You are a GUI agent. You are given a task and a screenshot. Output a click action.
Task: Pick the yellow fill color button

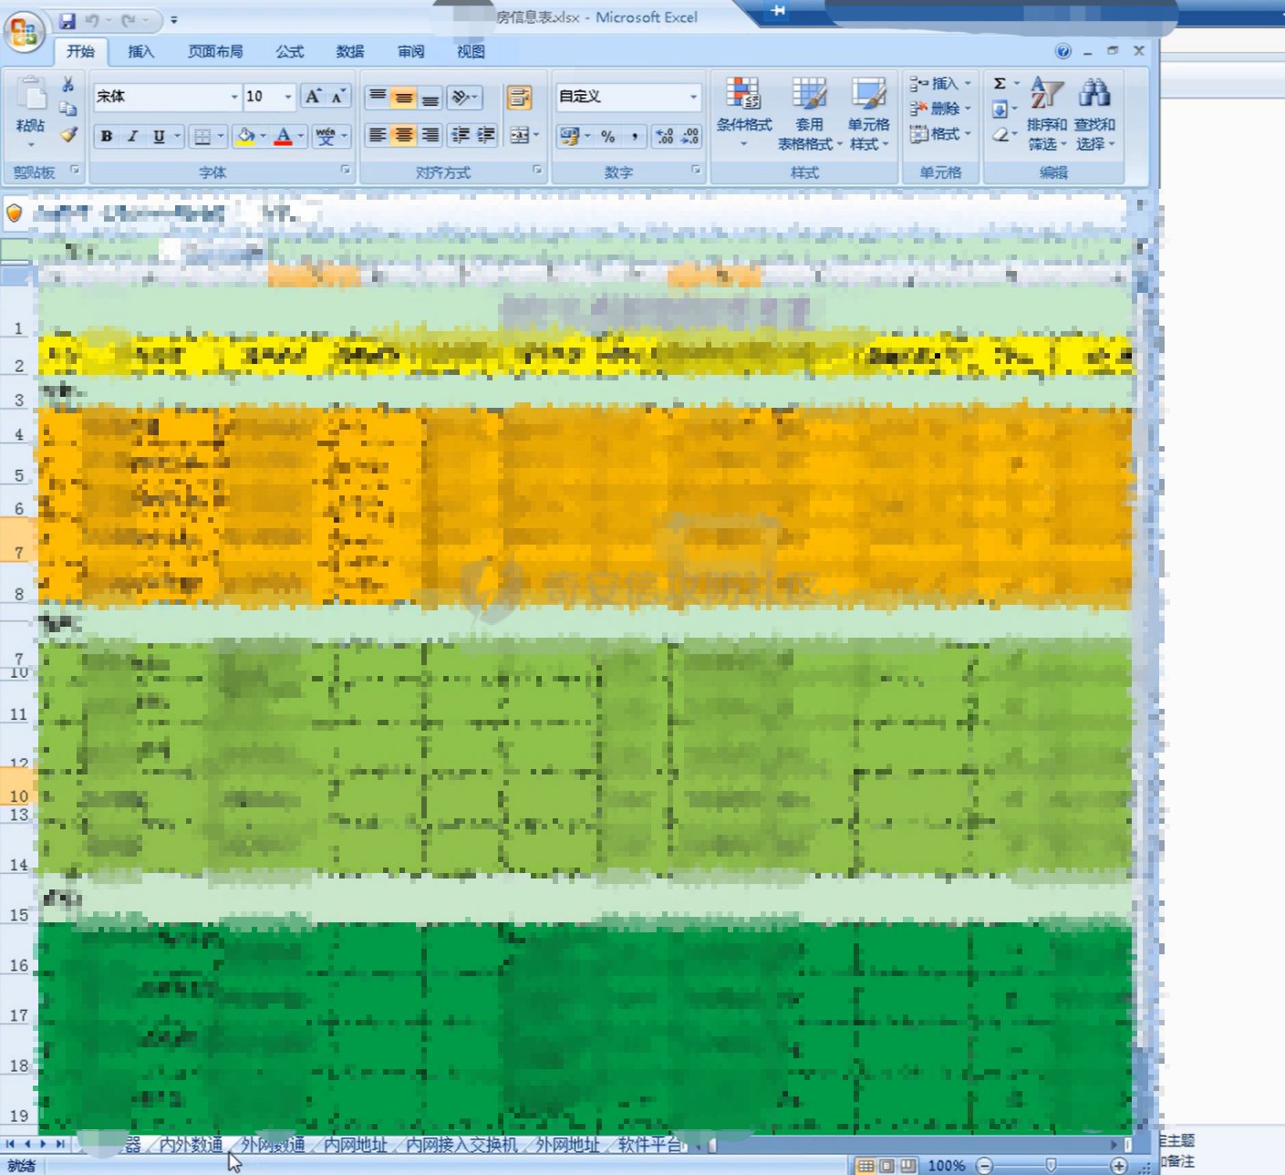244,136
